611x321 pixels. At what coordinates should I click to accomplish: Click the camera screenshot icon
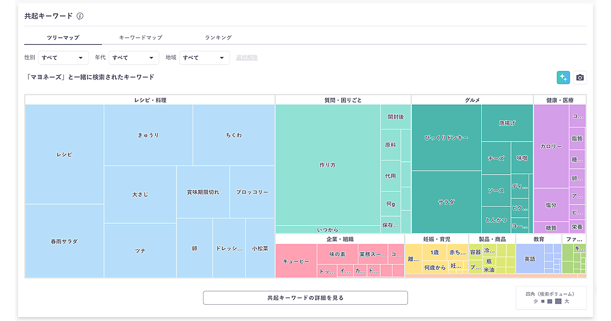tap(579, 77)
